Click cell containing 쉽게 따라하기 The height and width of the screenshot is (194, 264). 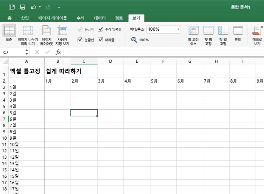coord(57,71)
